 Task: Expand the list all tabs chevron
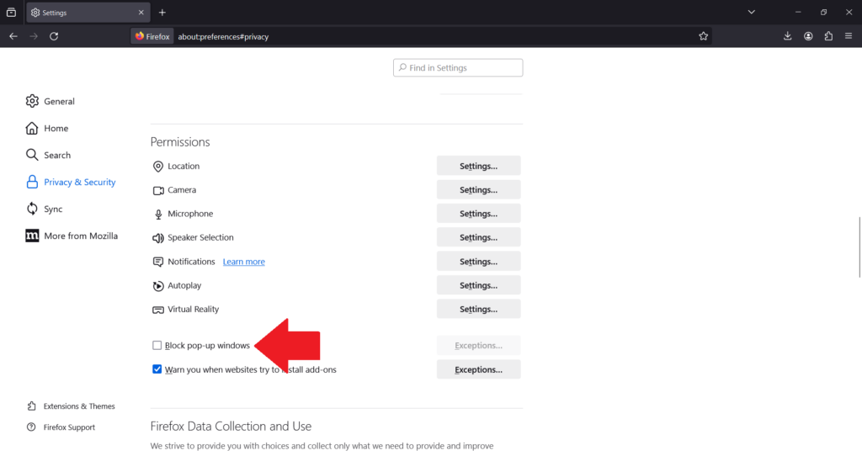pos(752,13)
